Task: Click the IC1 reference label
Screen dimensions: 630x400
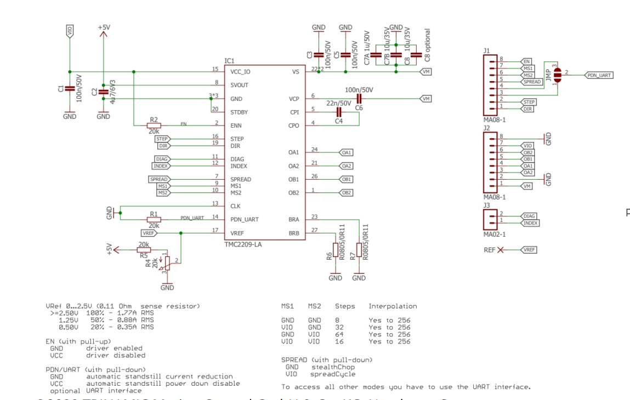Action: click(229, 61)
